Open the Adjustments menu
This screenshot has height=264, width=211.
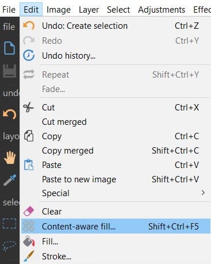click(x=162, y=10)
